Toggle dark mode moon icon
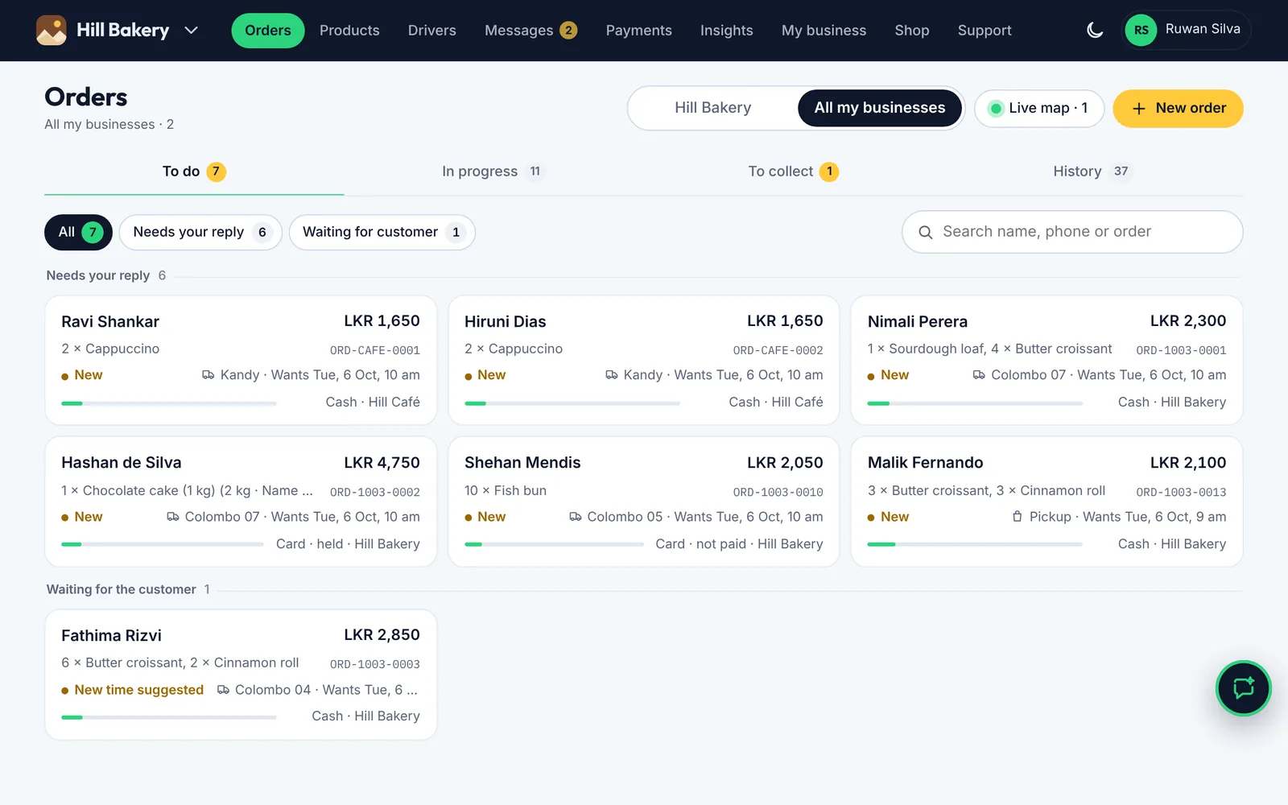The height and width of the screenshot is (805, 1288). point(1095,31)
